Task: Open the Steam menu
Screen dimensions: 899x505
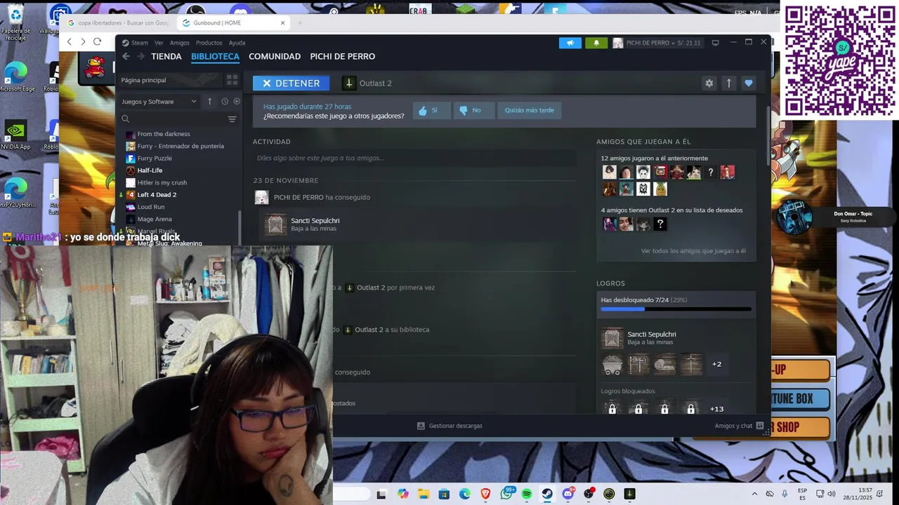Action: pos(136,43)
